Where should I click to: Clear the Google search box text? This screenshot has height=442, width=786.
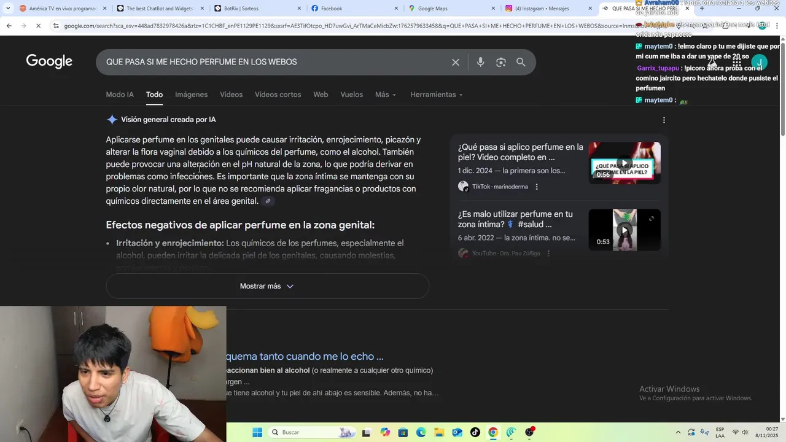click(456, 62)
